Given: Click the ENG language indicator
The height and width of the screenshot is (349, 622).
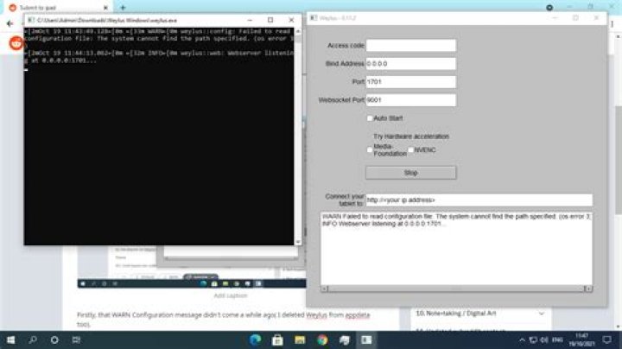Looking at the screenshot, I should click(x=557, y=339).
